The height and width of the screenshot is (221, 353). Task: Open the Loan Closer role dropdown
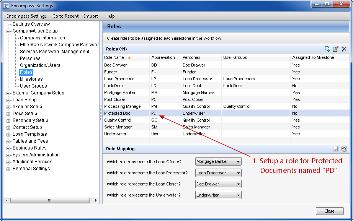[218, 184]
